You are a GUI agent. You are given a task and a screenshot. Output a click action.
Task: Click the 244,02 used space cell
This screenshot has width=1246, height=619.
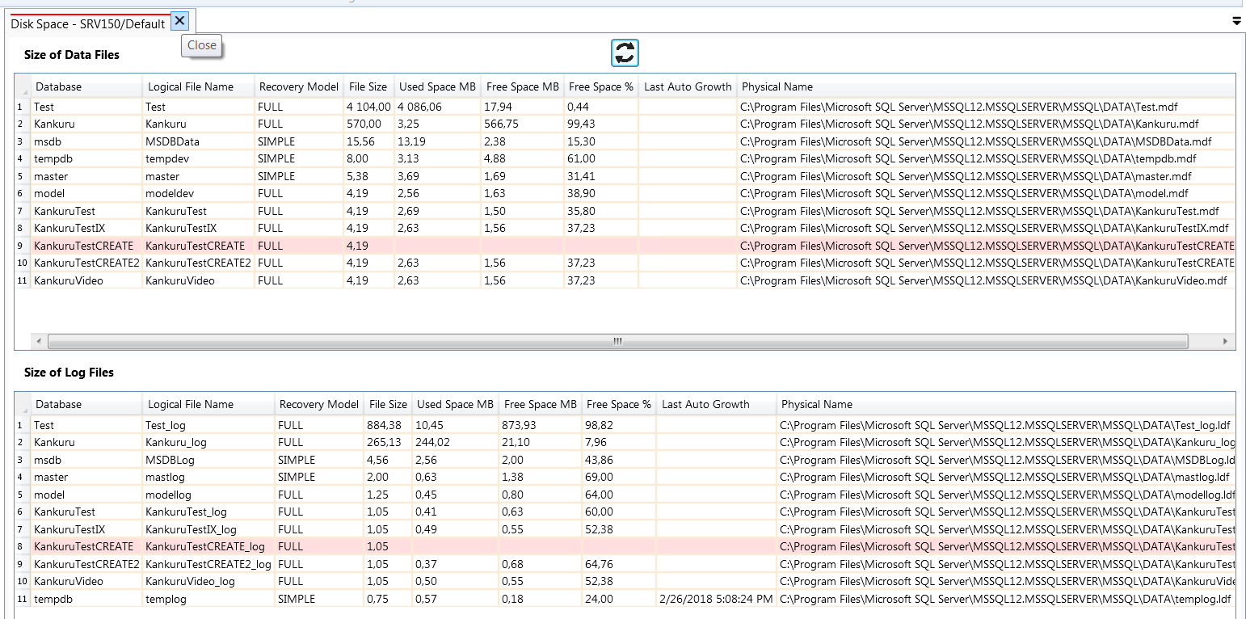coord(455,442)
